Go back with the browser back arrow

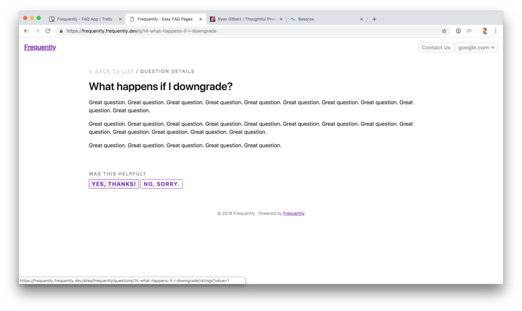point(26,31)
